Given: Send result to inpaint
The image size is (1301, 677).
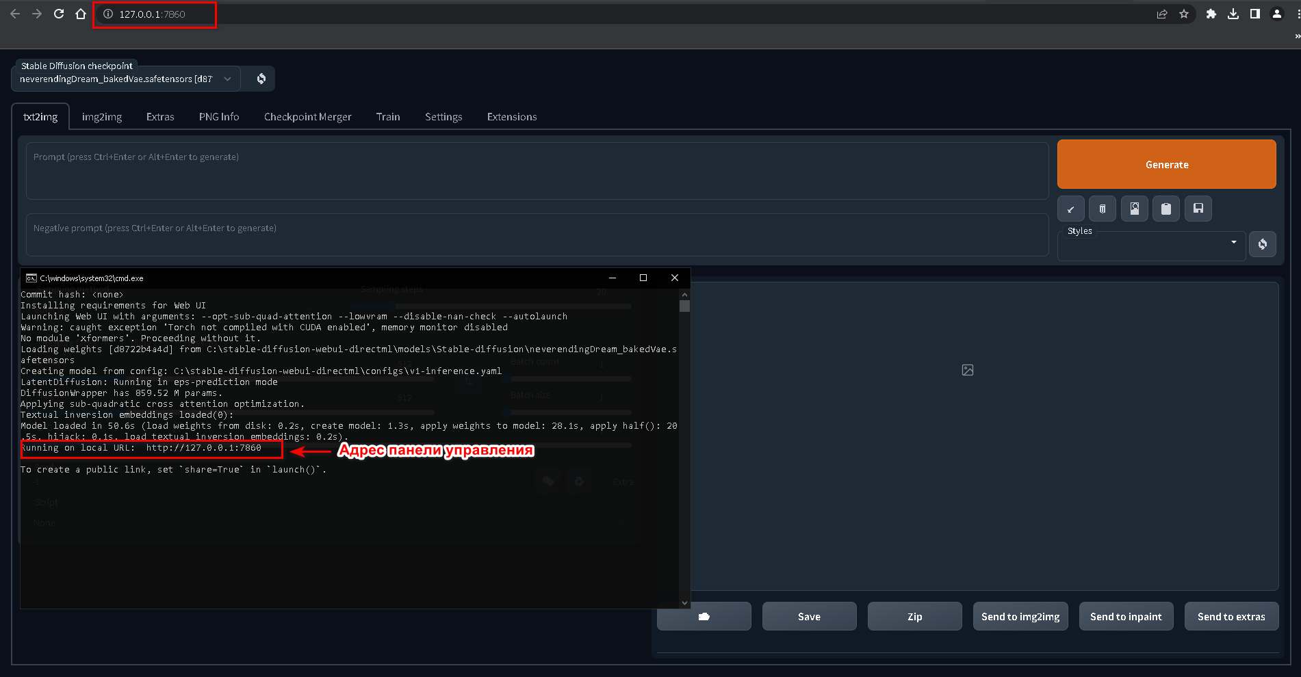Looking at the screenshot, I should coord(1126,616).
